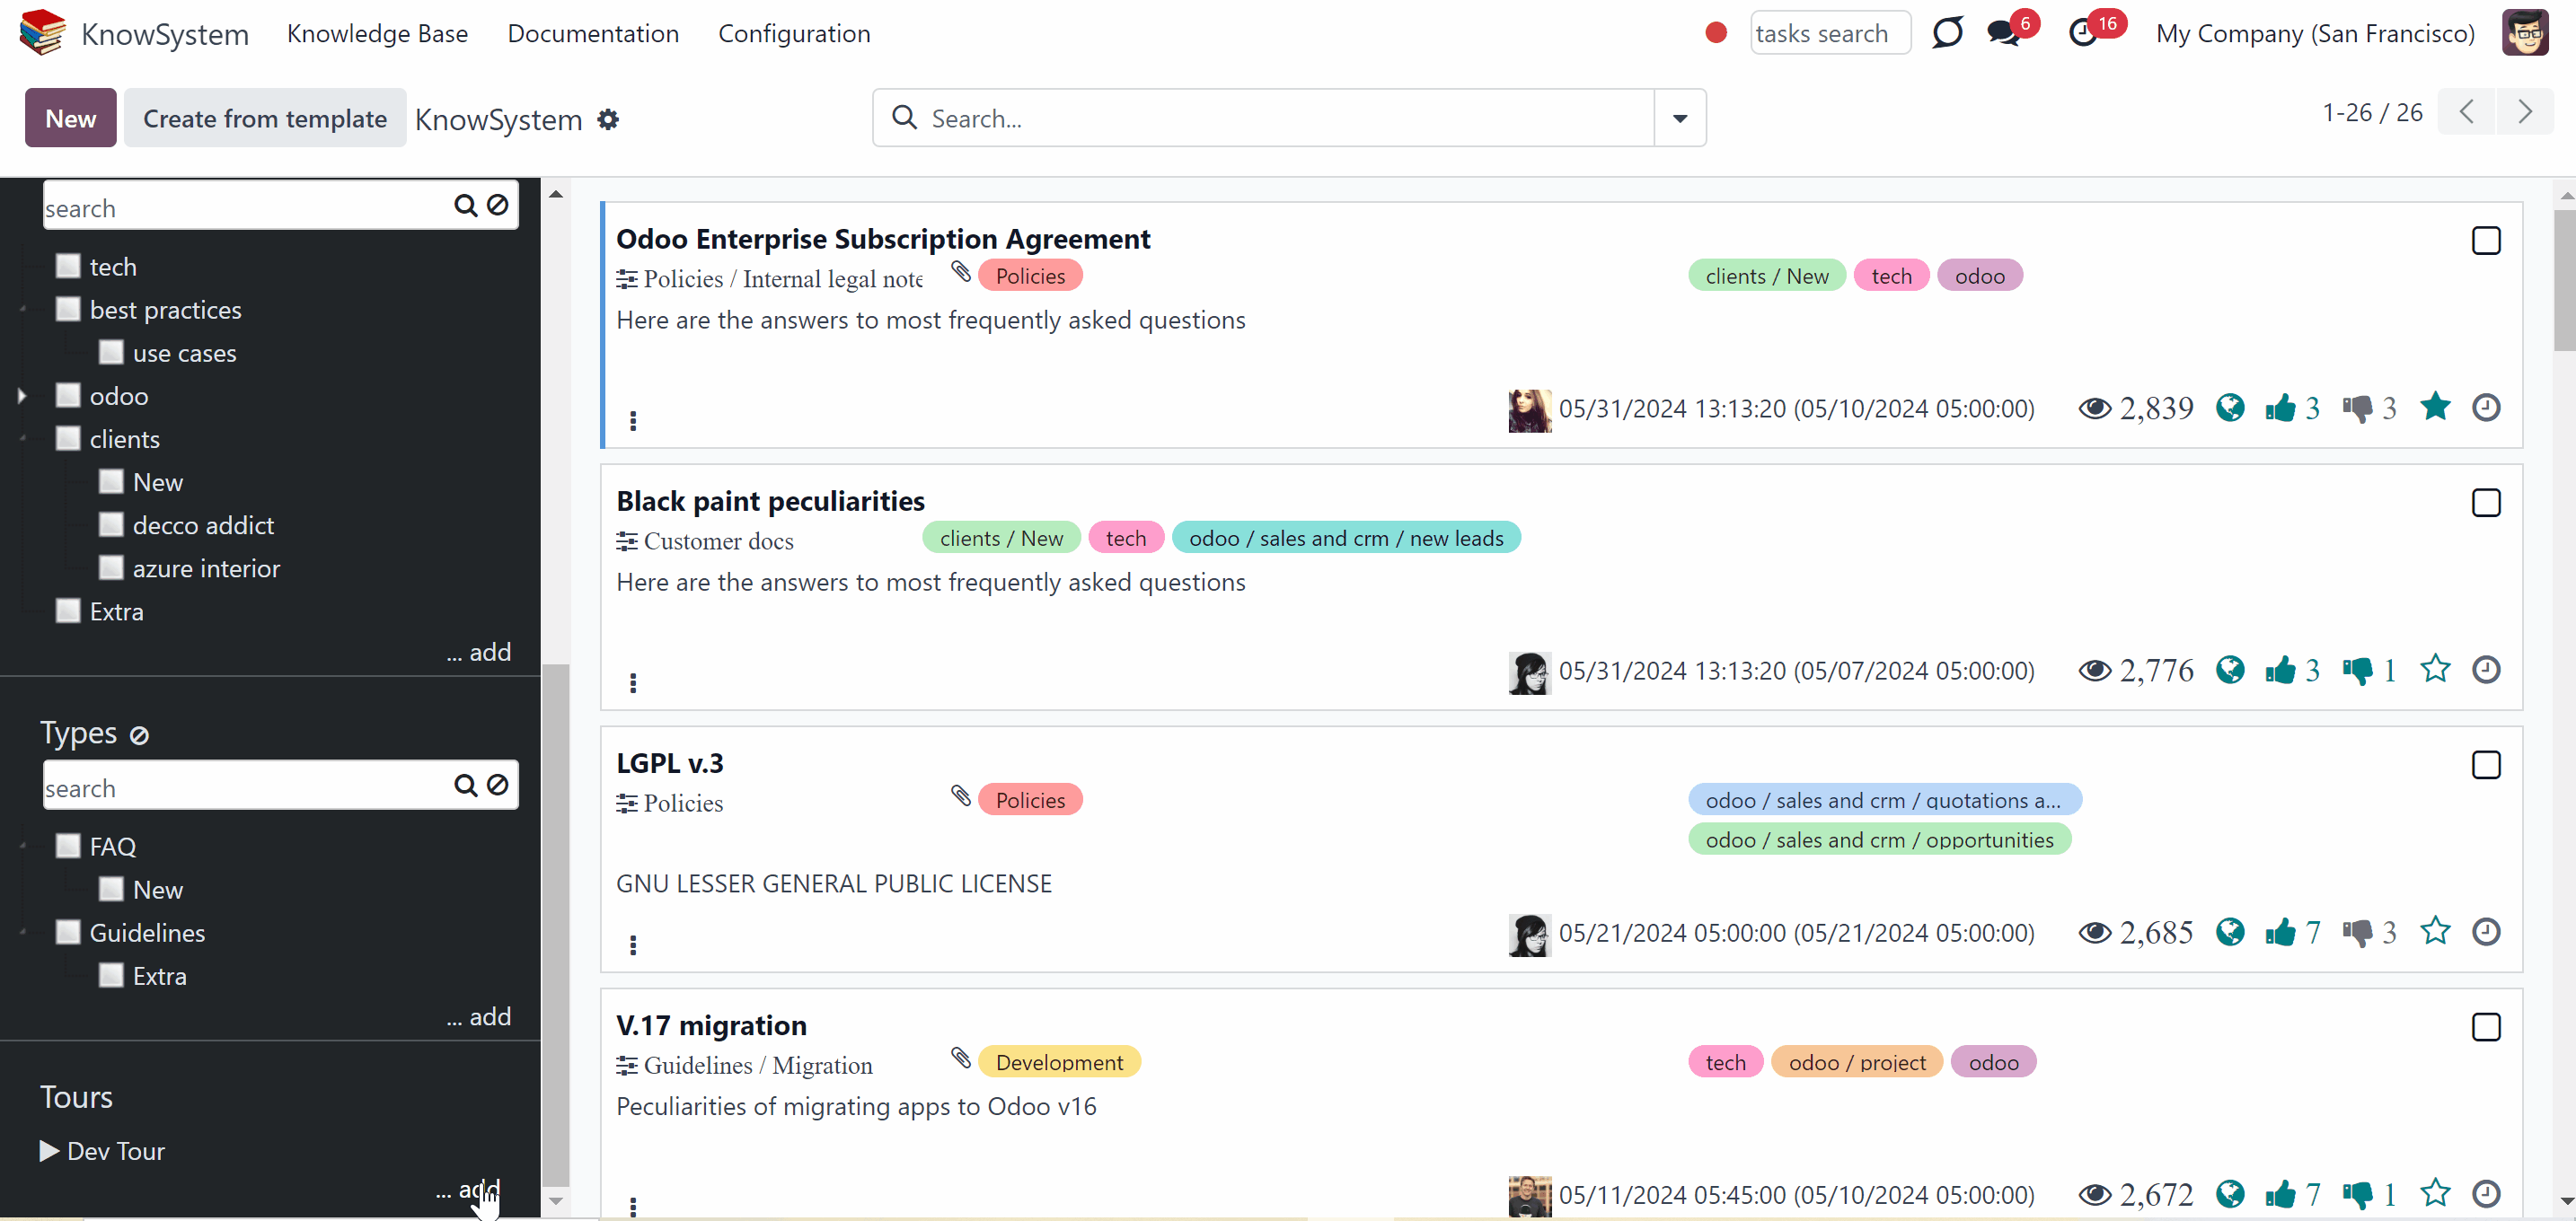Dislike the Black paint peculiarities article
The image size is (2576, 1221).
tap(2357, 670)
